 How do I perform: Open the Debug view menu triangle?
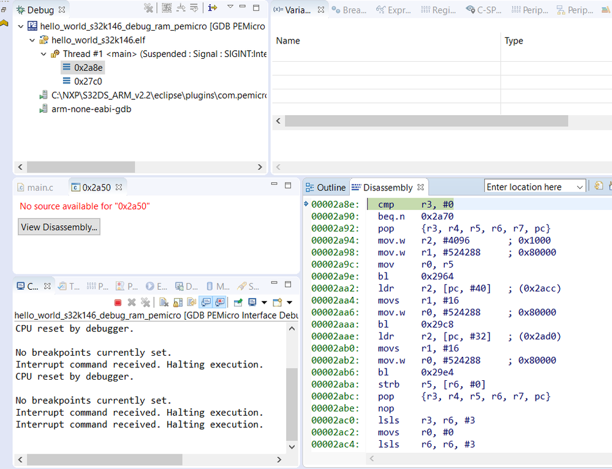coord(230,7)
